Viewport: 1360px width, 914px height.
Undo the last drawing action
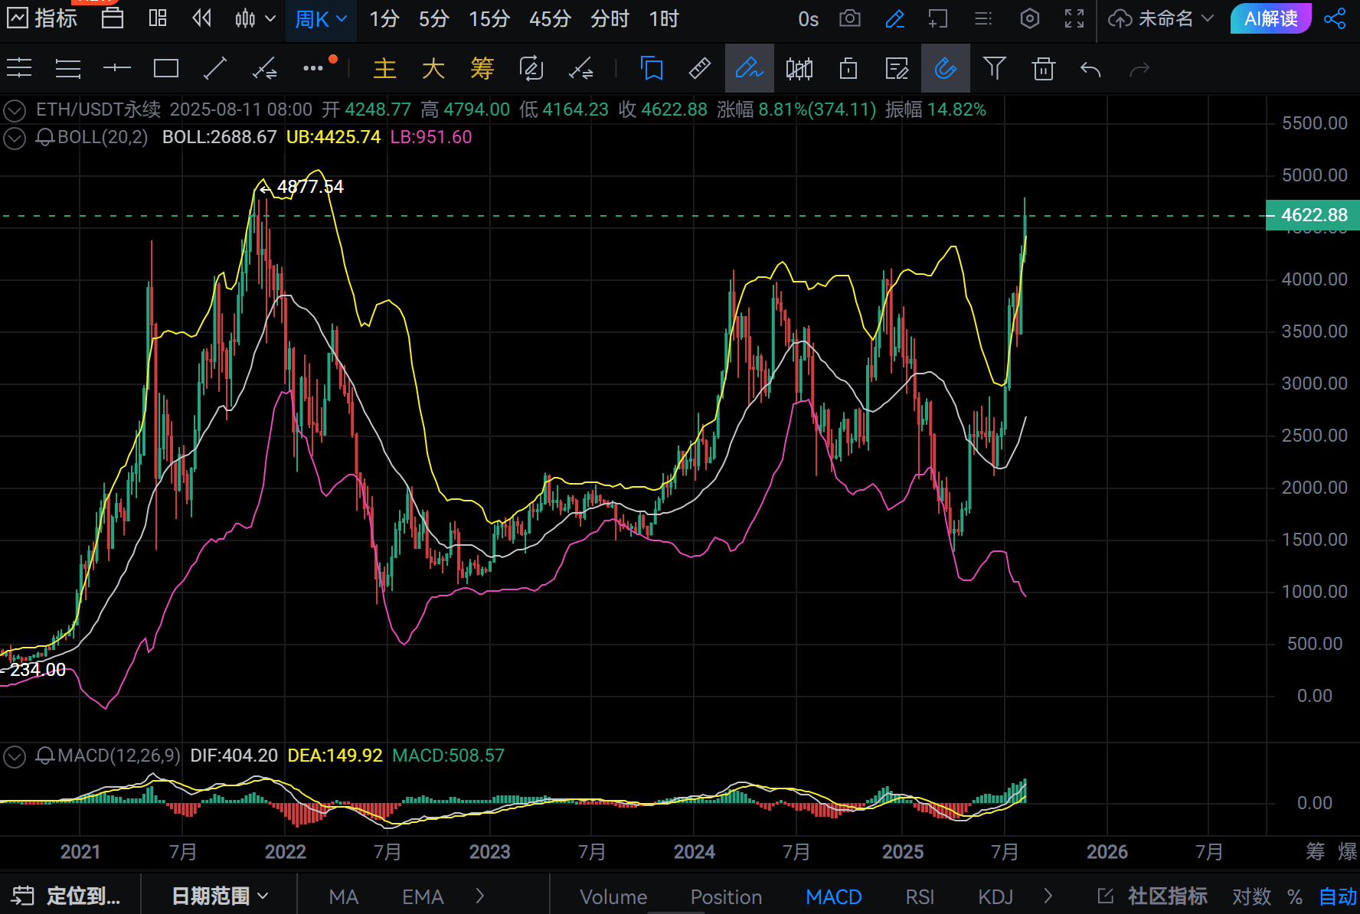pyautogui.click(x=1091, y=70)
